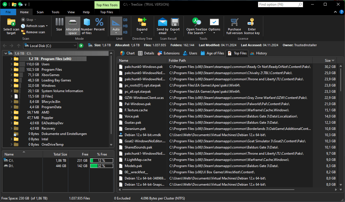The image size is (345, 202).
Task: Click the Refresh scan icon
Action: [23, 26]
